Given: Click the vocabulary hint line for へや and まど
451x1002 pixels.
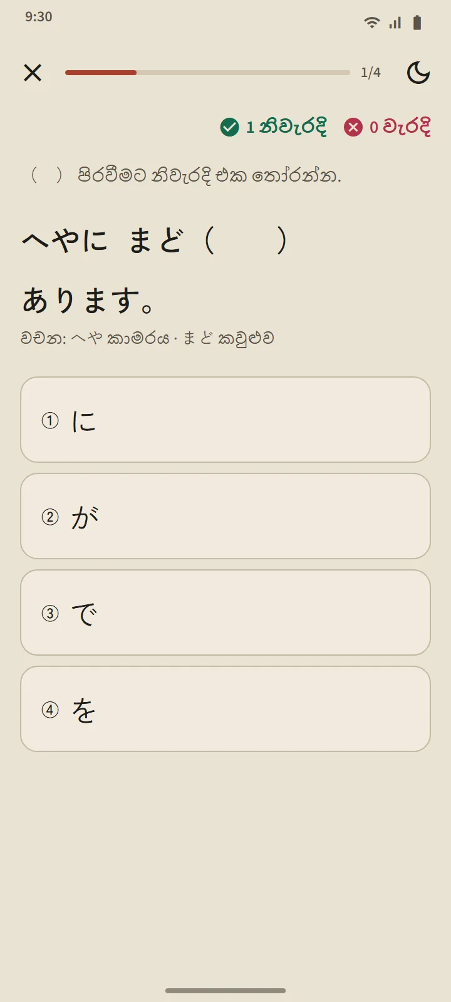Looking at the screenshot, I should pyautogui.click(x=147, y=339).
